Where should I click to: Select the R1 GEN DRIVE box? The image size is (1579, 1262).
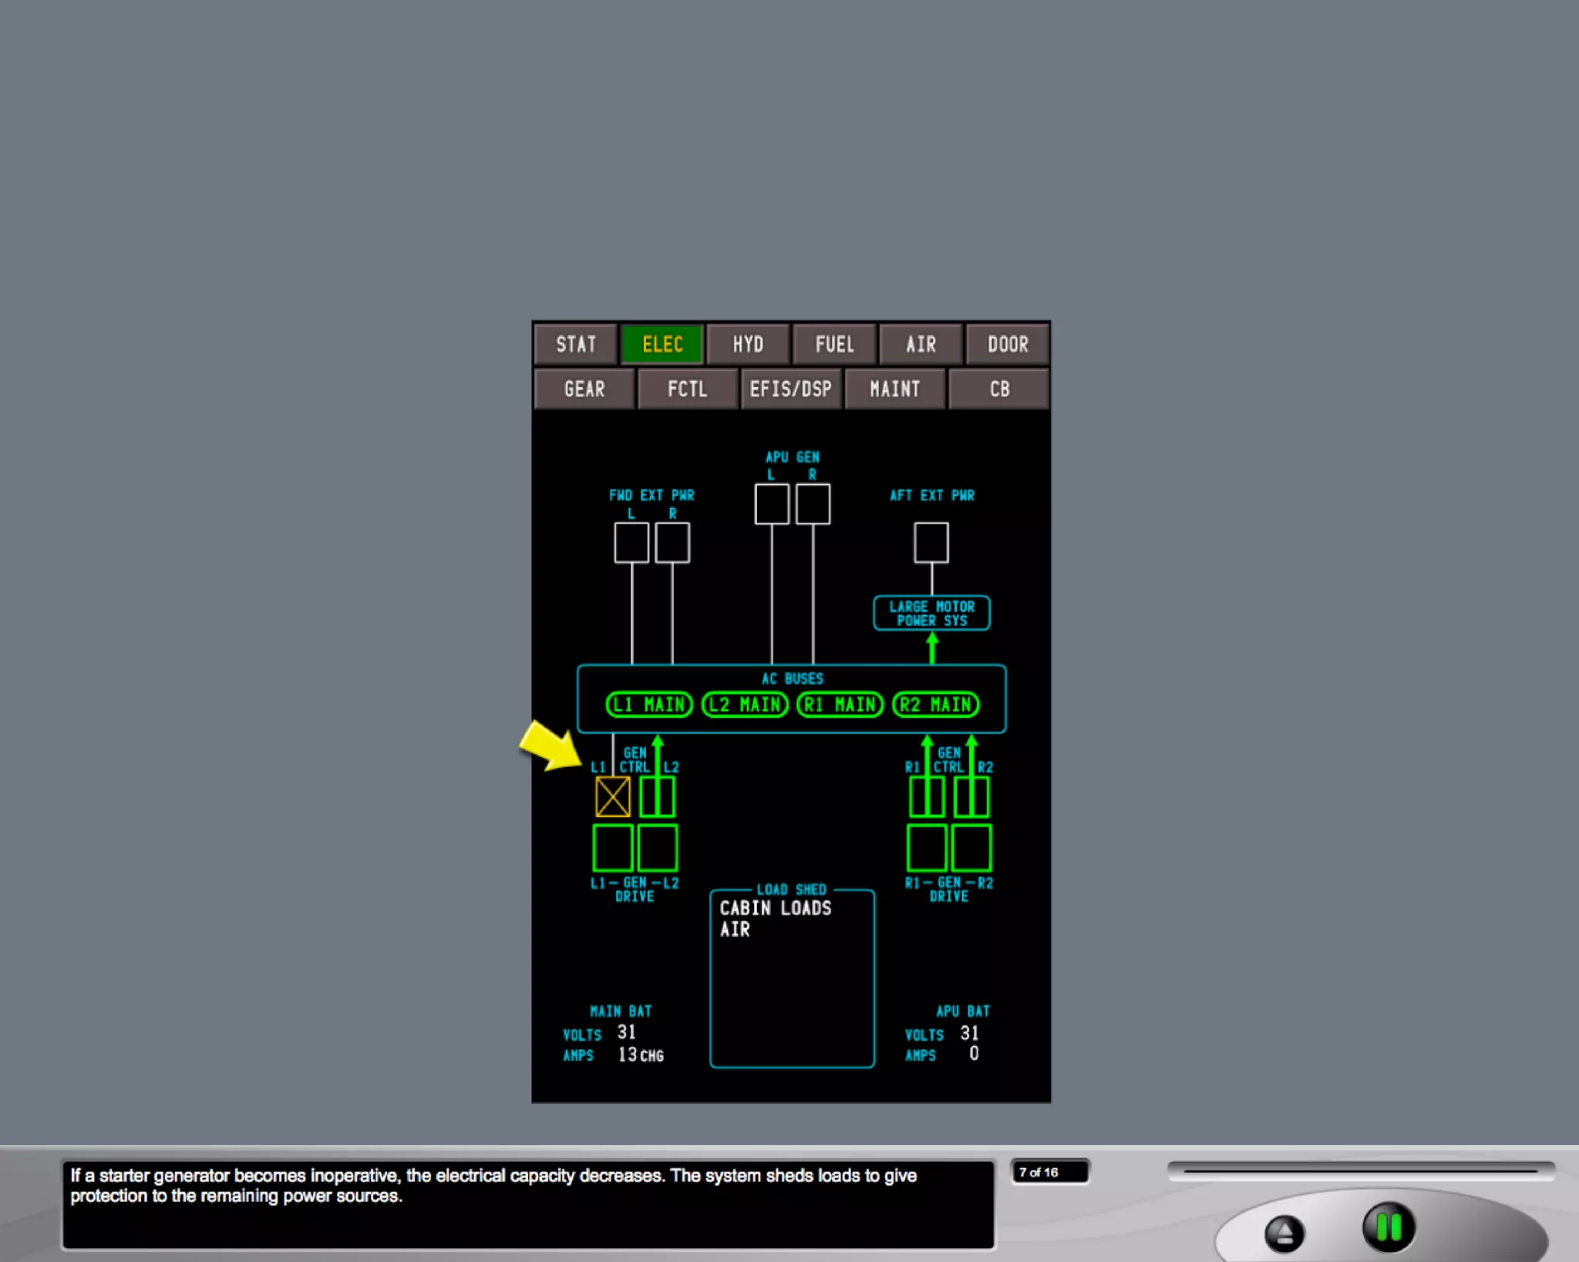(x=927, y=847)
